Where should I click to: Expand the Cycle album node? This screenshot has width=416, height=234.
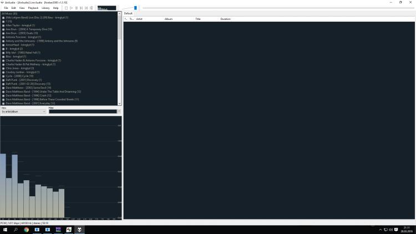[x=3, y=76]
